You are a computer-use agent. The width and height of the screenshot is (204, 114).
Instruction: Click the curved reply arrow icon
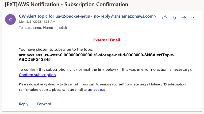coord(174,17)
